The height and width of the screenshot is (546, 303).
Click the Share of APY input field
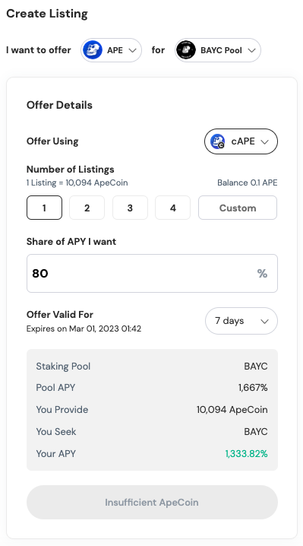coord(152,273)
